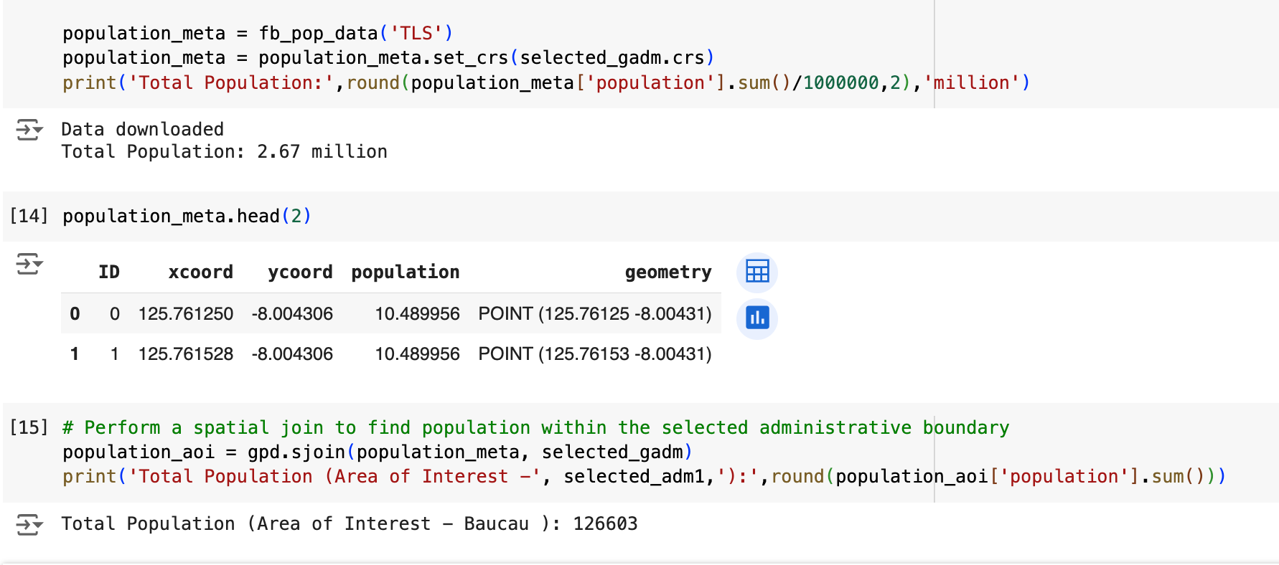This screenshot has width=1279, height=565.
Task: Select the geometry column header
Action: coord(667,272)
